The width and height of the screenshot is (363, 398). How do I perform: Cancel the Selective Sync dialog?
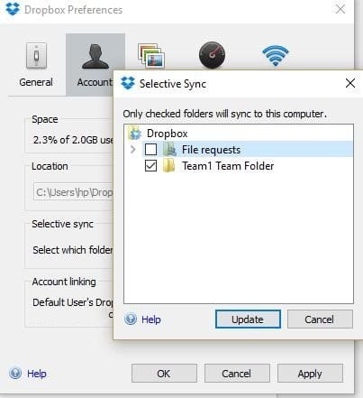tap(320, 319)
